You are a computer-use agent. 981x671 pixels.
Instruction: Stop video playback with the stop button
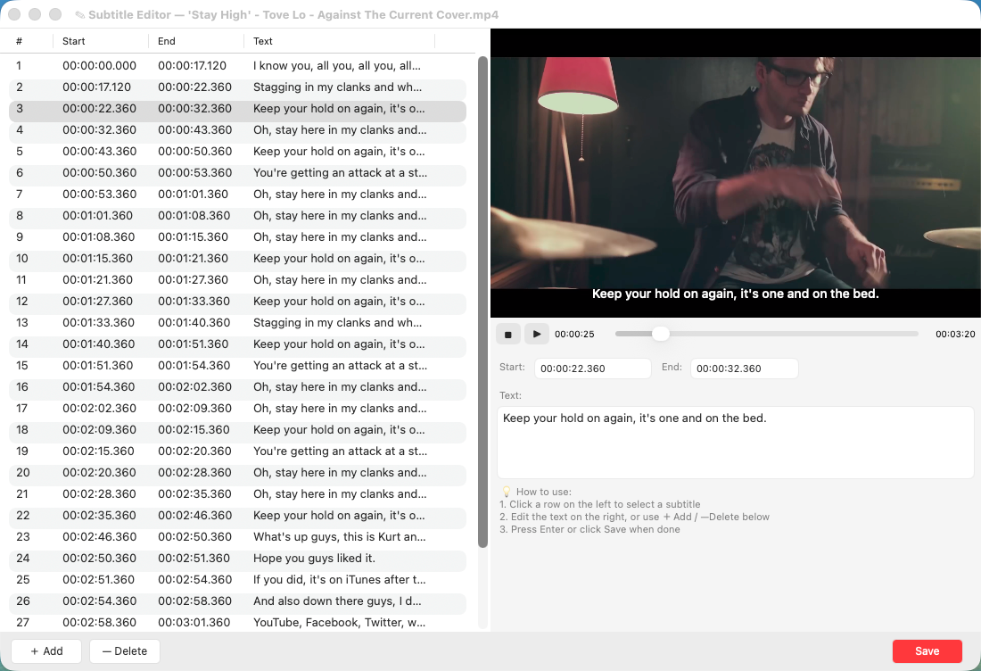pos(508,335)
